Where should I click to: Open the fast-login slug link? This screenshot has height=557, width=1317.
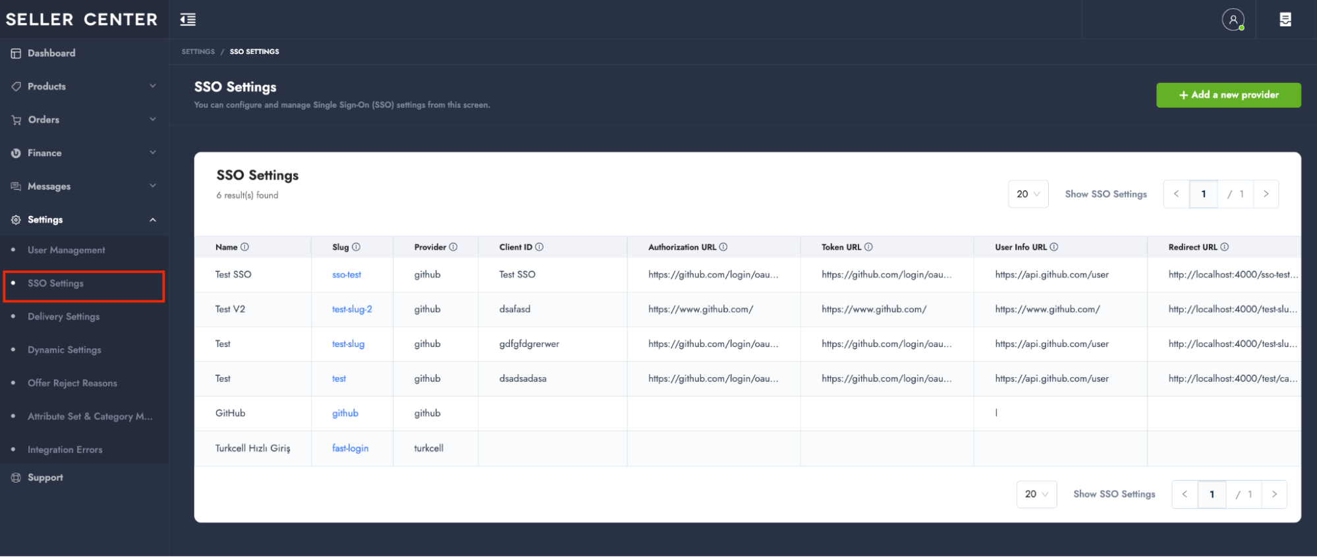tap(350, 448)
